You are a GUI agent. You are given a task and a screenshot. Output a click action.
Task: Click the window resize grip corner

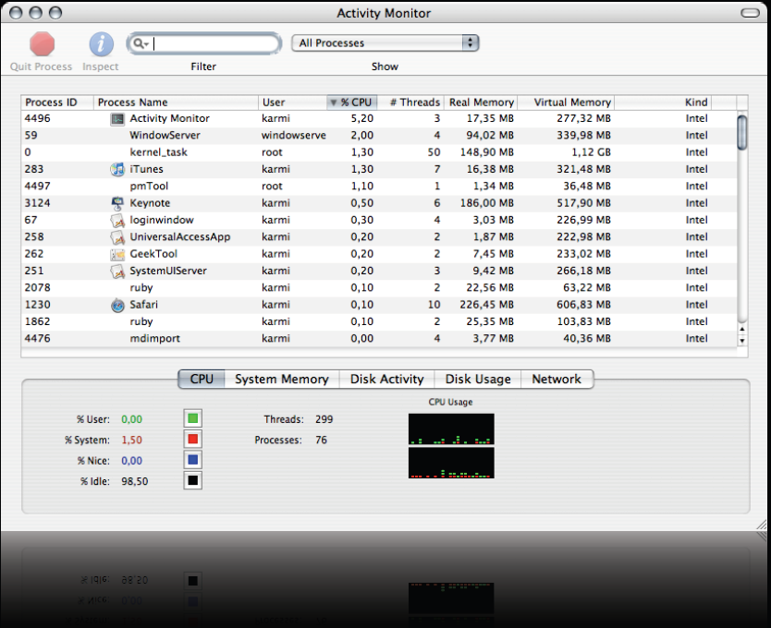pos(761,525)
